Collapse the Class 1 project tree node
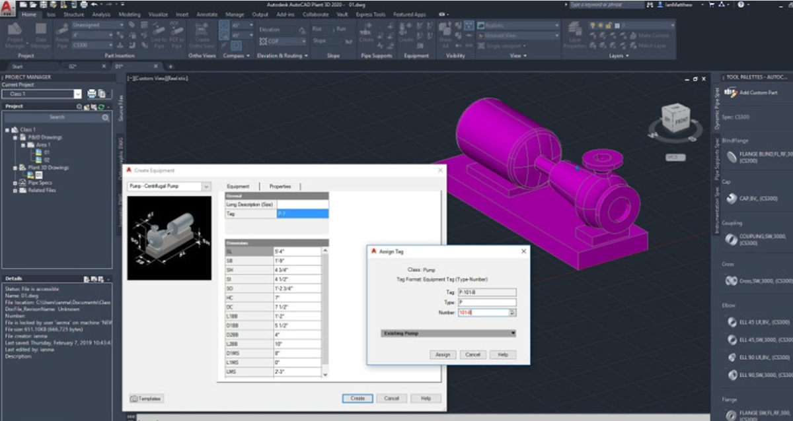 7,130
